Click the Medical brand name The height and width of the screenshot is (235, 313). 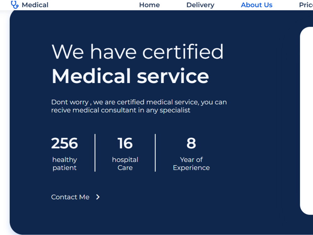click(35, 5)
